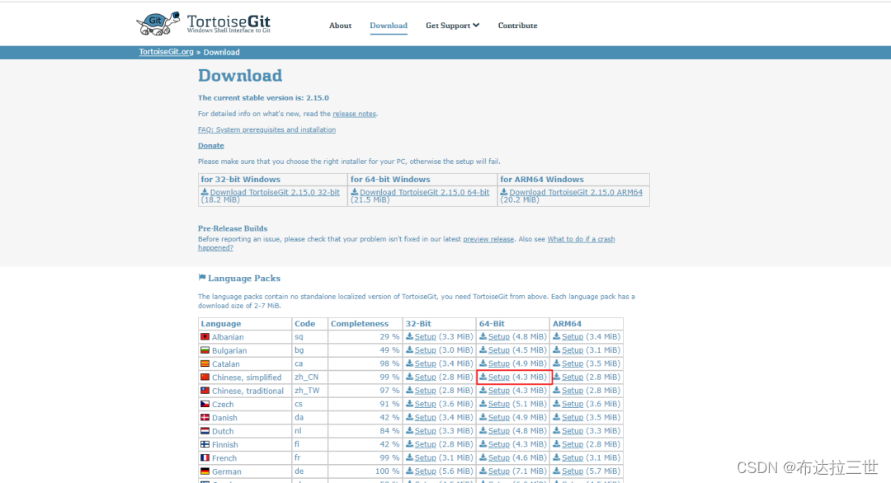Download Danish 32-Bit Setup link
The image size is (891, 483).
pos(425,417)
